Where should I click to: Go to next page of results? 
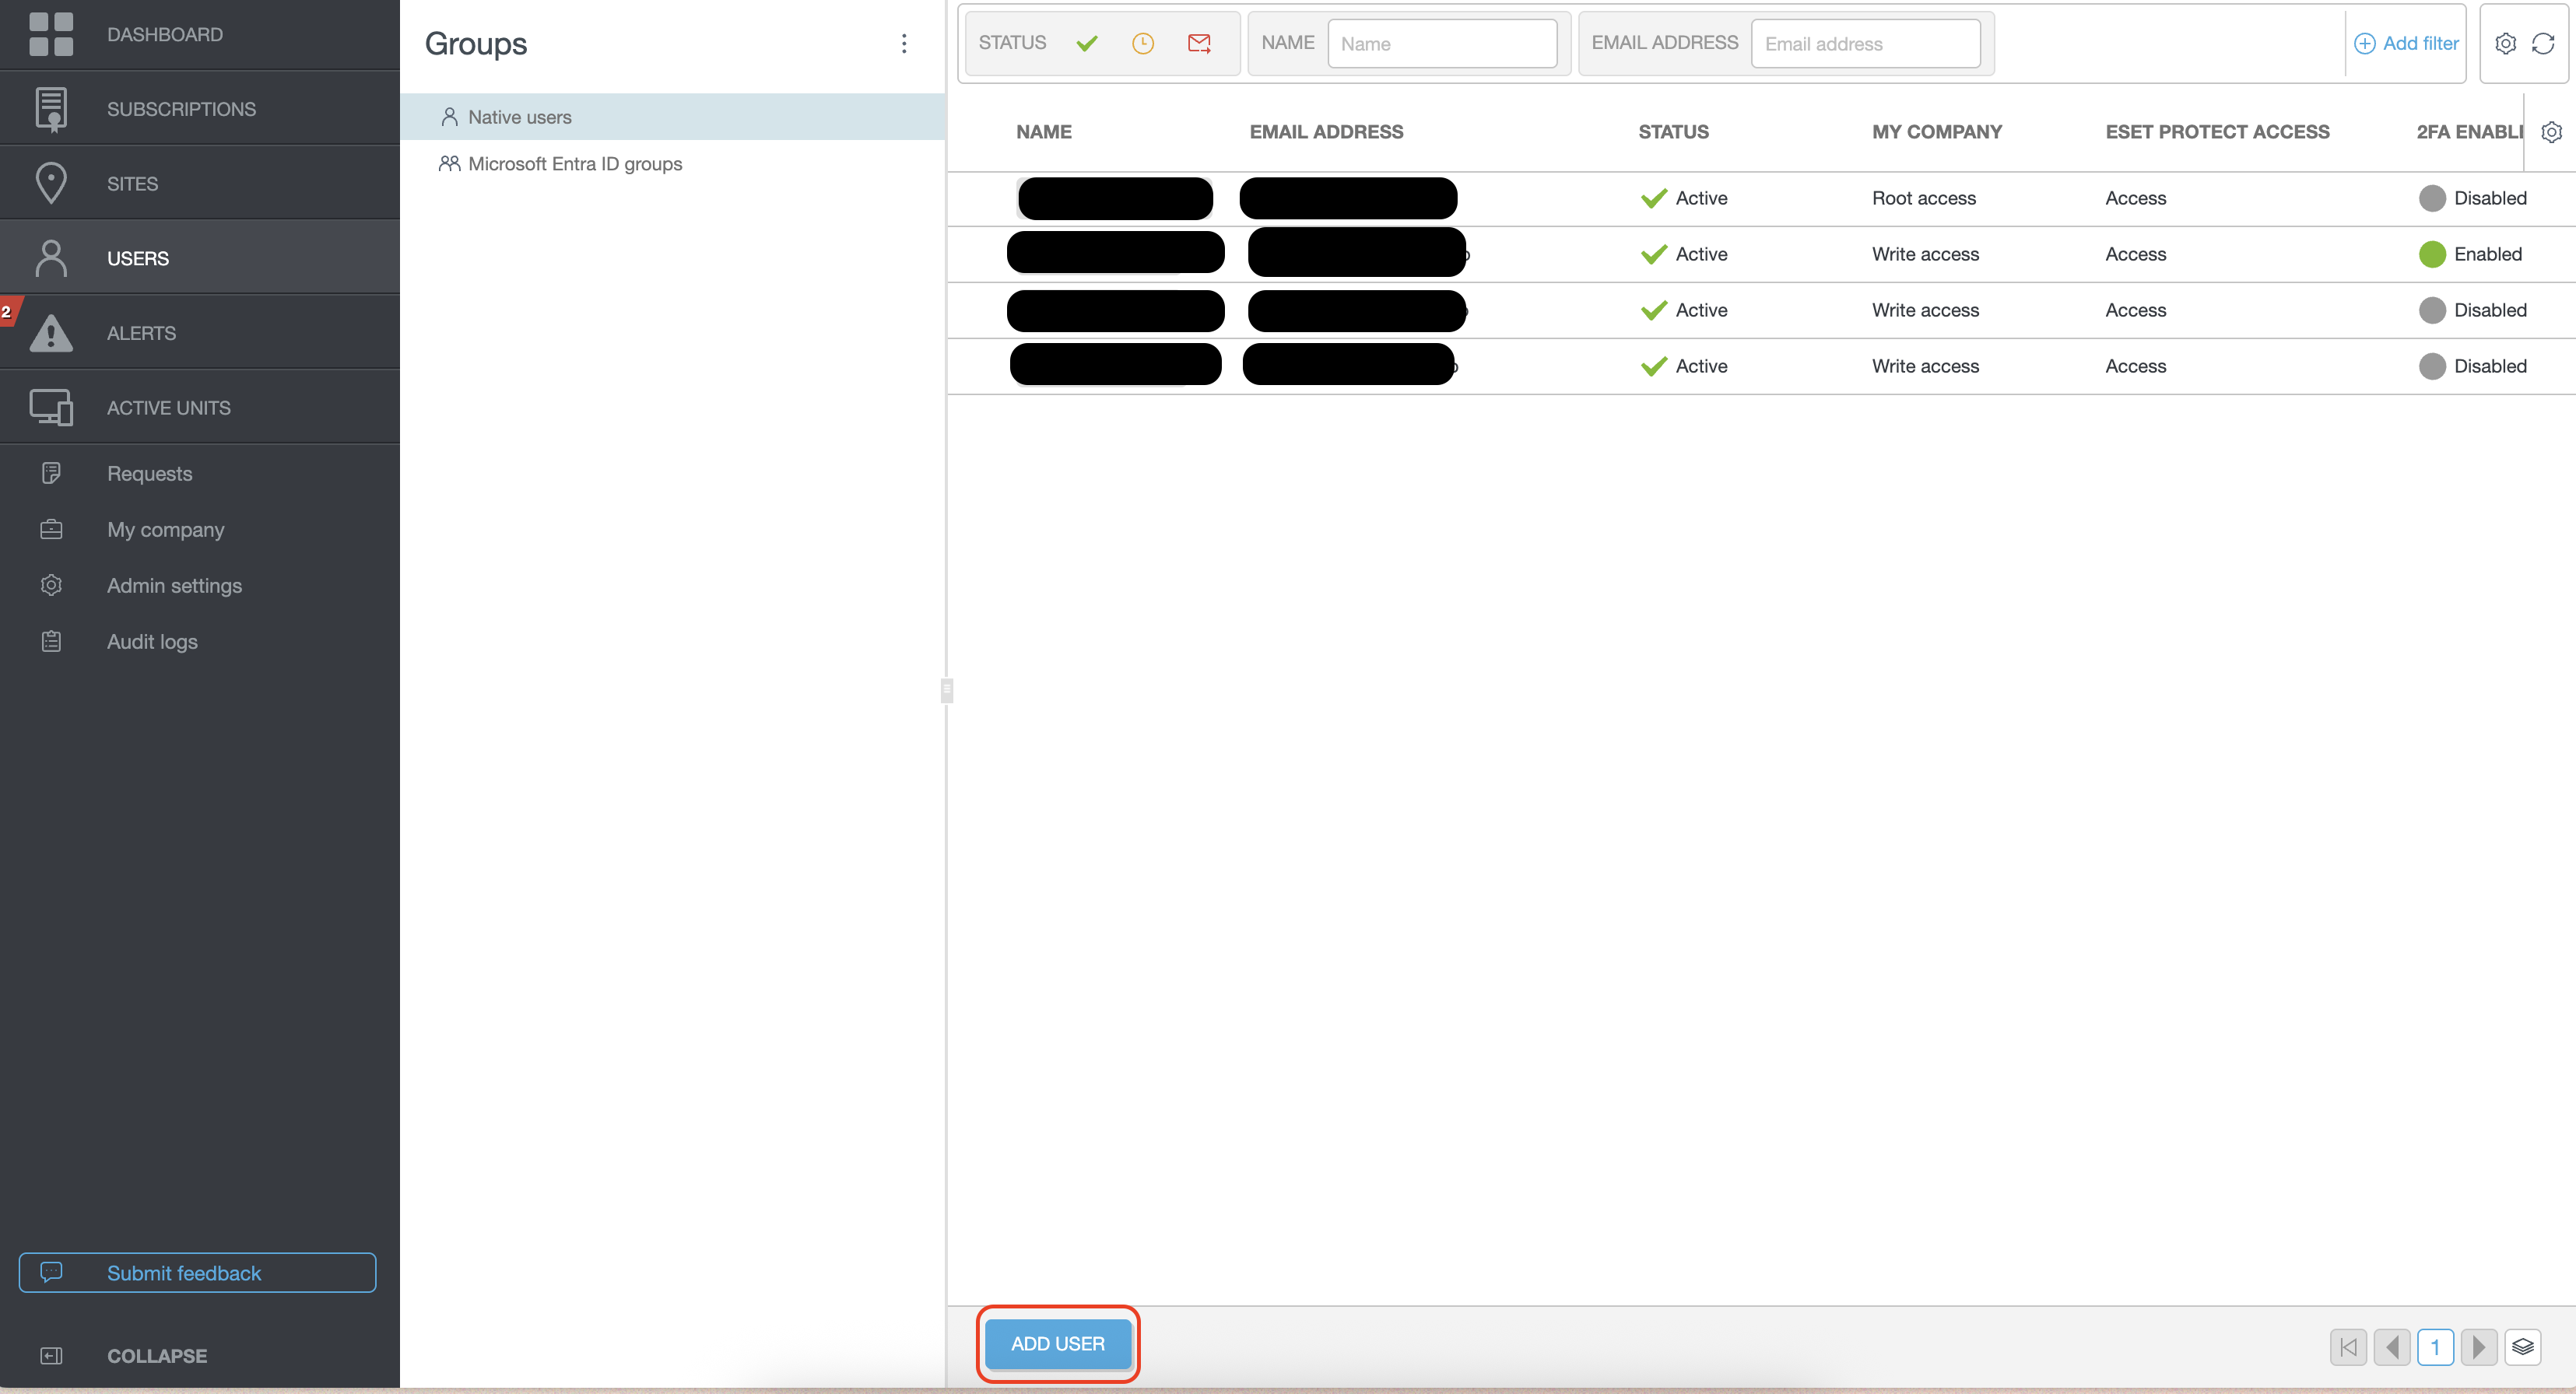click(2479, 1346)
